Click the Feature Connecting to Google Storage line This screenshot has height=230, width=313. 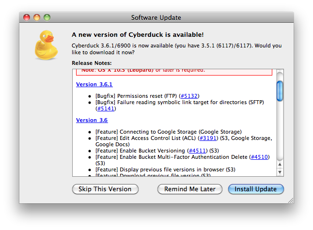tap(168, 132)
